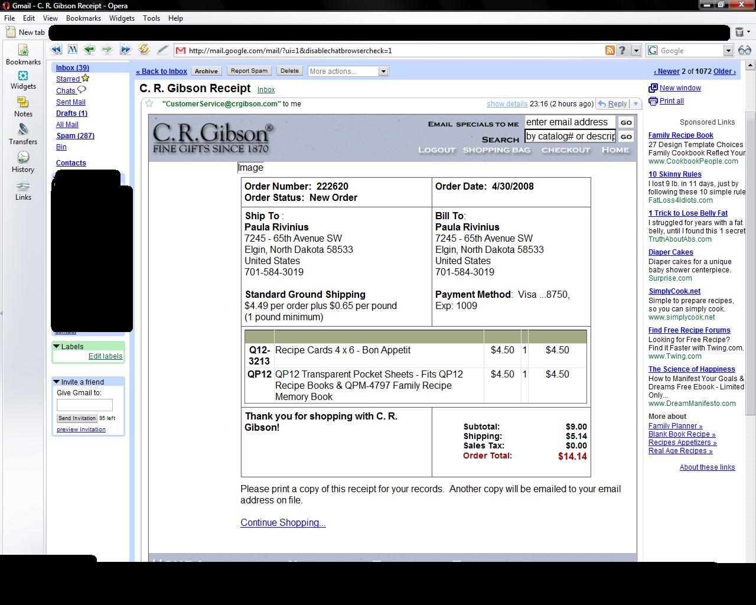Open the address bar history dropdown arrow
This screenshot has width=756, height=605.
(636, 51)
